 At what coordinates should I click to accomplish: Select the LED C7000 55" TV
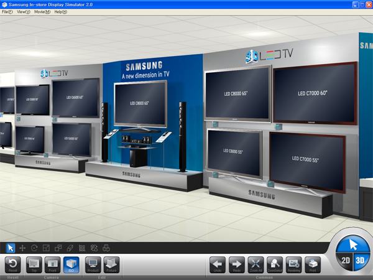(x=307, y=161)
